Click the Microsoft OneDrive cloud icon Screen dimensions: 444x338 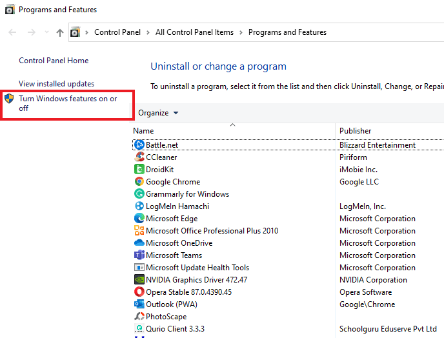tap(139, 243)
